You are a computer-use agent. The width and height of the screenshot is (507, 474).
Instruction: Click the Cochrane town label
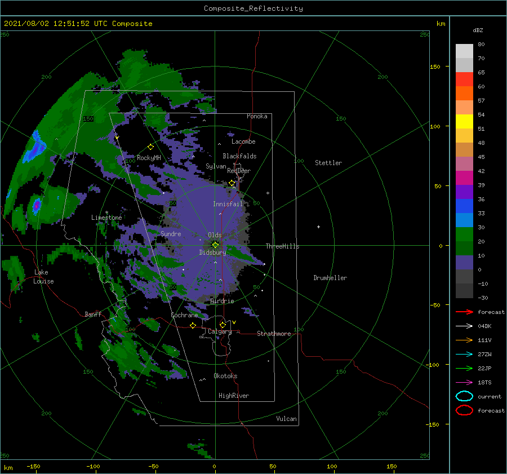click(x=184, y=315)
